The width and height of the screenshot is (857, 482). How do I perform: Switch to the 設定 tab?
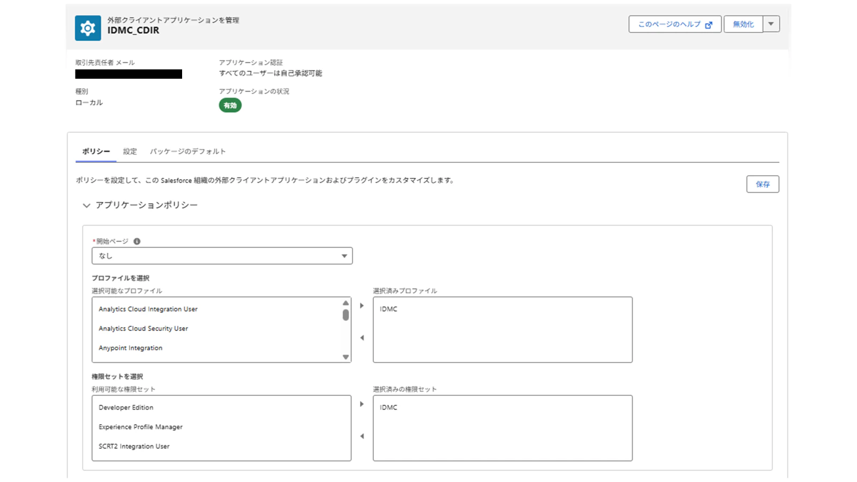tap(130, 152)
